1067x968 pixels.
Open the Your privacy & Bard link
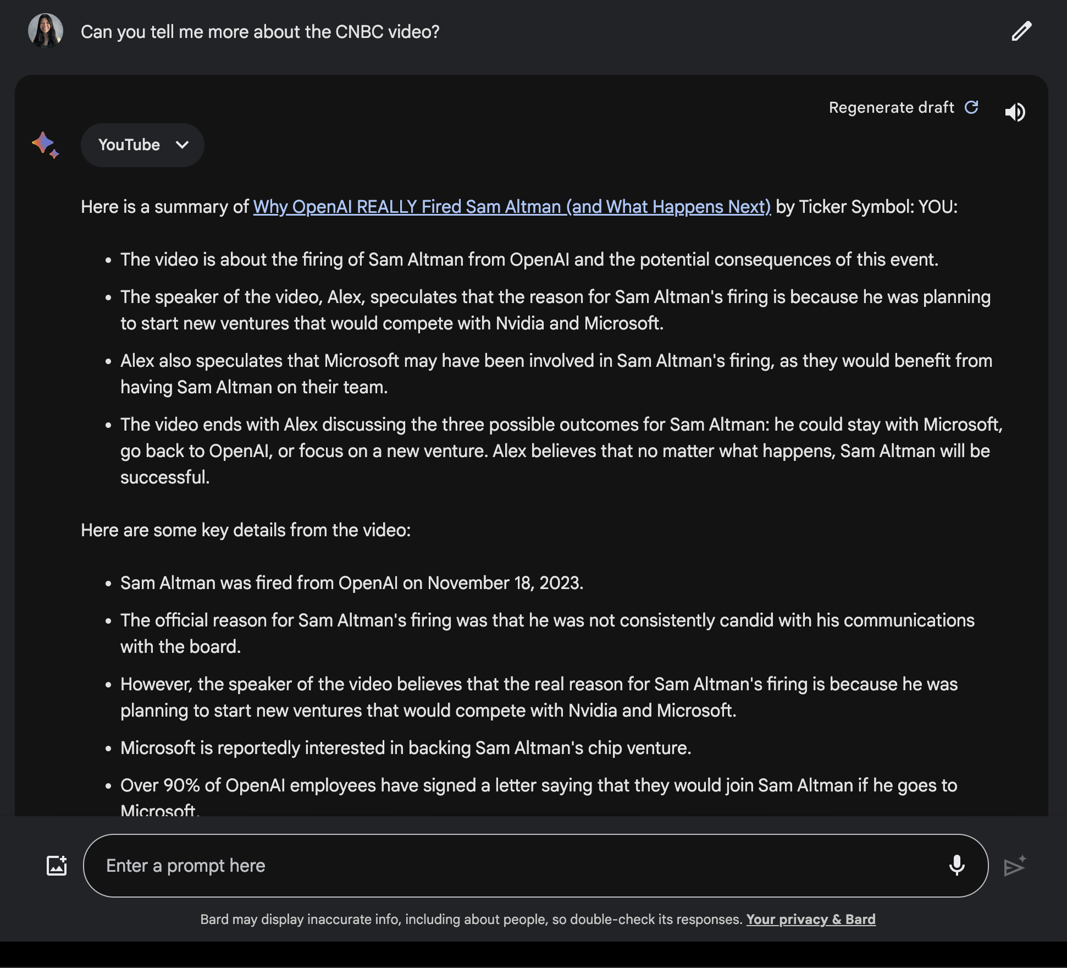[810, 919]
